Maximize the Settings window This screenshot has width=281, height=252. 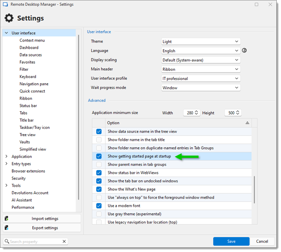(256, 4)
